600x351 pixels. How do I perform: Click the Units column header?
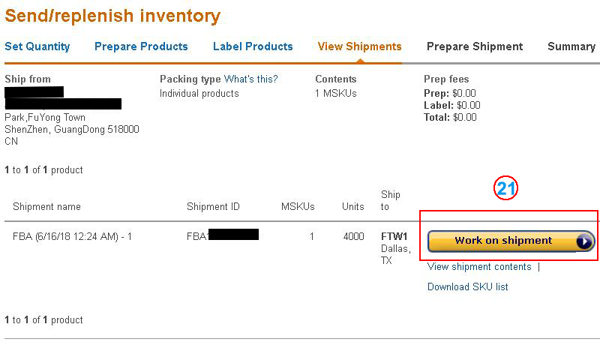tap(352, 206)
